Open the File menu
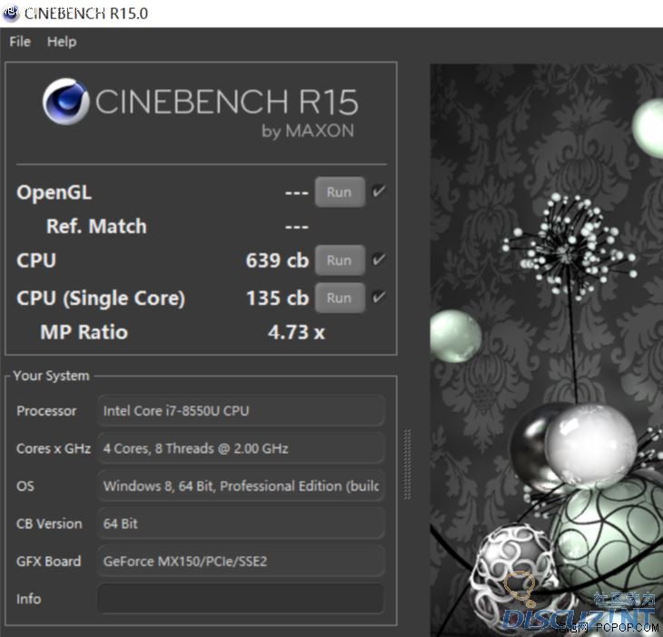The image size is (663, 637). (x=20, y=42)
